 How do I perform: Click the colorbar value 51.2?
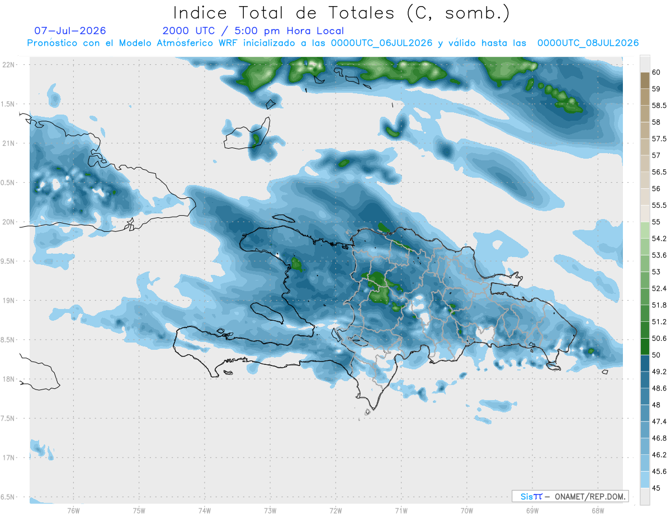coord(659,322)
